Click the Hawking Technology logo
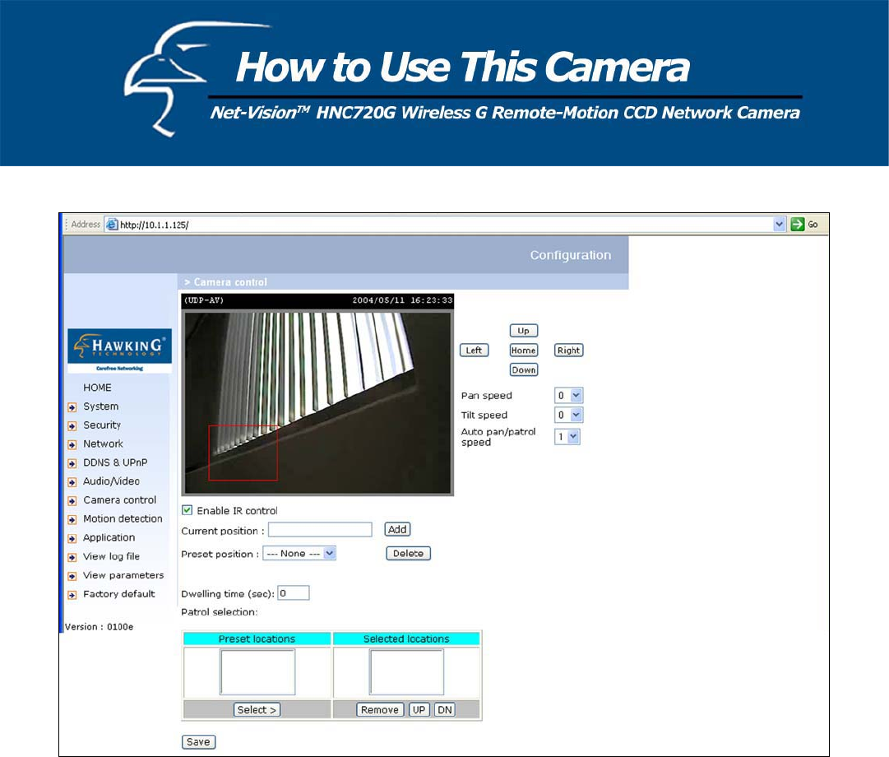 (119, 351)
